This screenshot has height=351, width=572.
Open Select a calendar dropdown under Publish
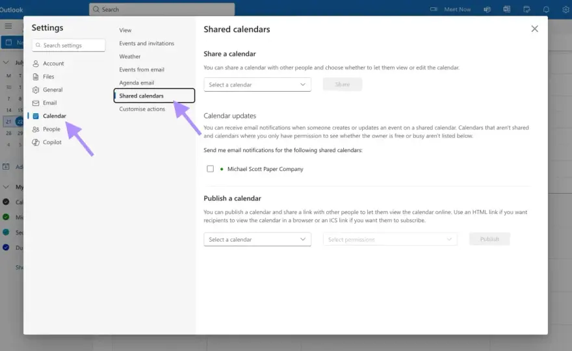click(x=257, y=239)
